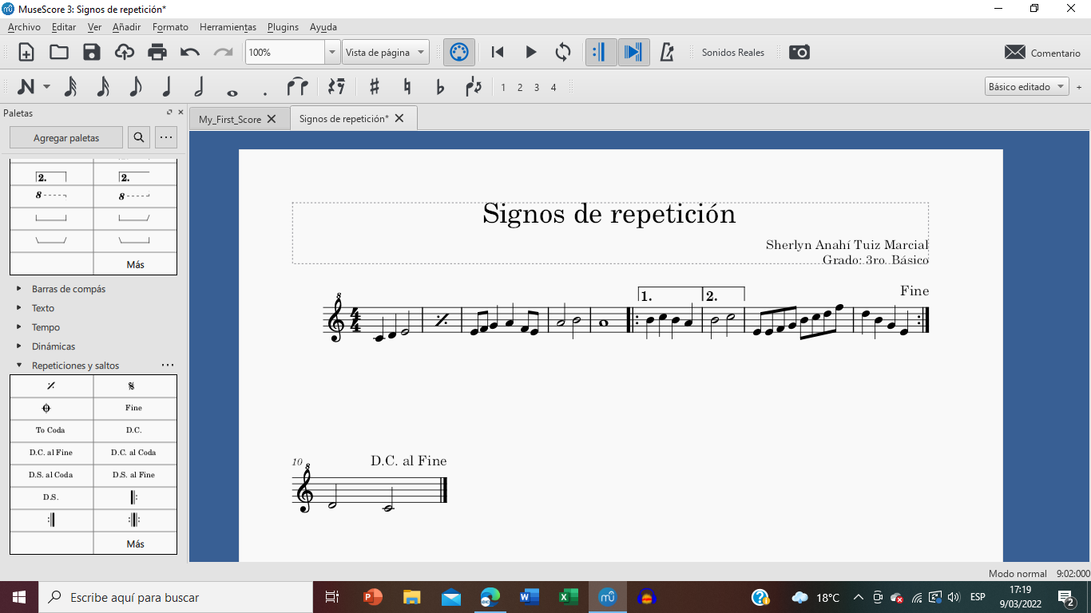Open the Añadir menu
1091x613 pixels.
[x=126, y=27]
